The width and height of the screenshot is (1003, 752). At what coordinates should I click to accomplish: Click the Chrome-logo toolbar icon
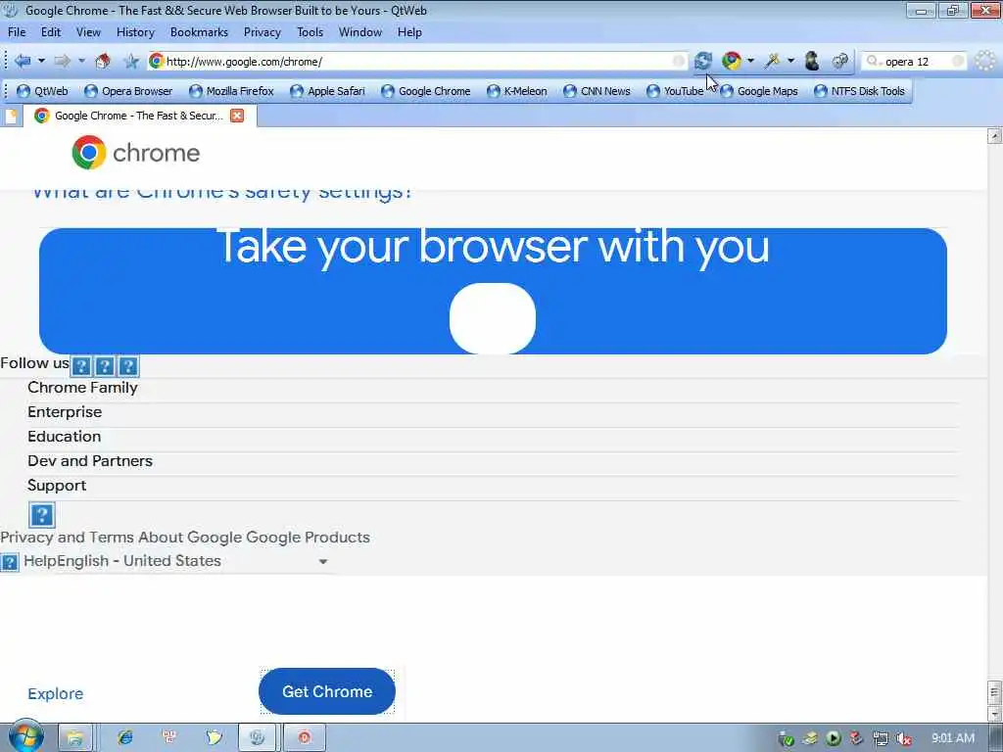731,62
